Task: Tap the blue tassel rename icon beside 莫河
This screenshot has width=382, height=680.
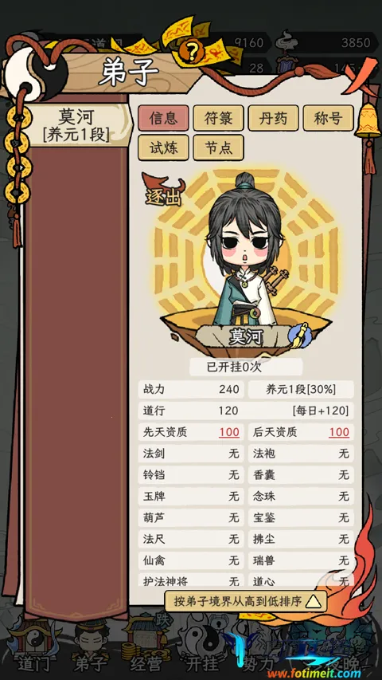Action: (x=300, y=336)
